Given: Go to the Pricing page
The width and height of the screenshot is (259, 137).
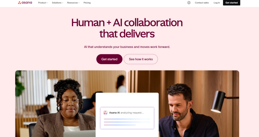Looking at the screenshot, I should [x=87, y=3].
